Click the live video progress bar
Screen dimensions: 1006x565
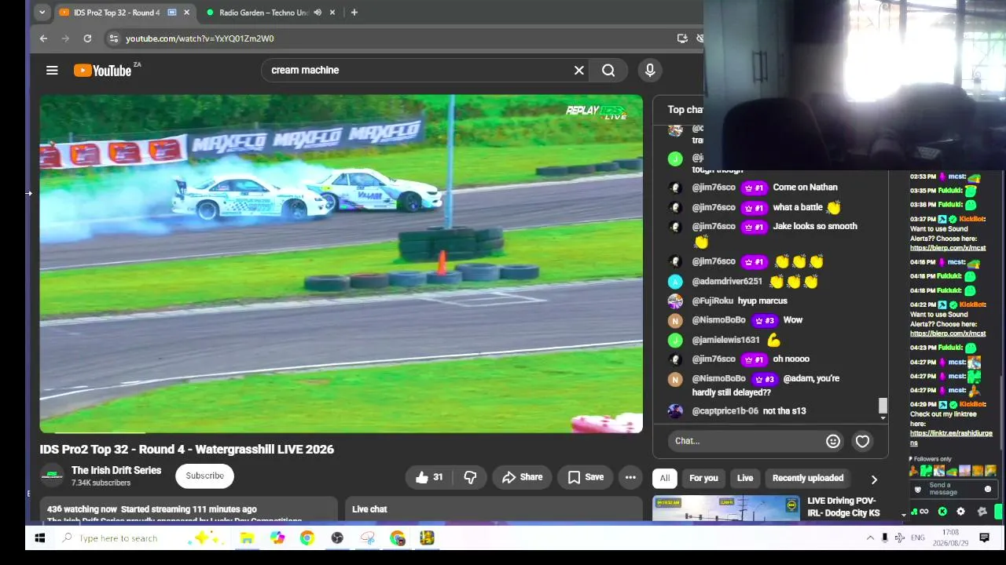(341, 432)
